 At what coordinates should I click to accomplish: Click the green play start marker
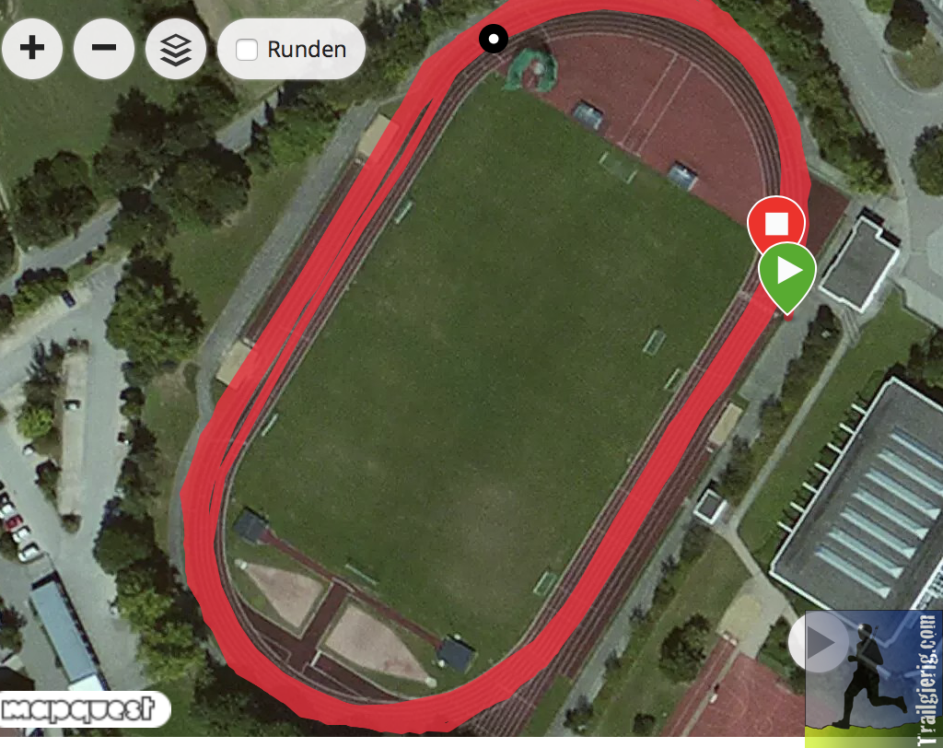(787, 274)
